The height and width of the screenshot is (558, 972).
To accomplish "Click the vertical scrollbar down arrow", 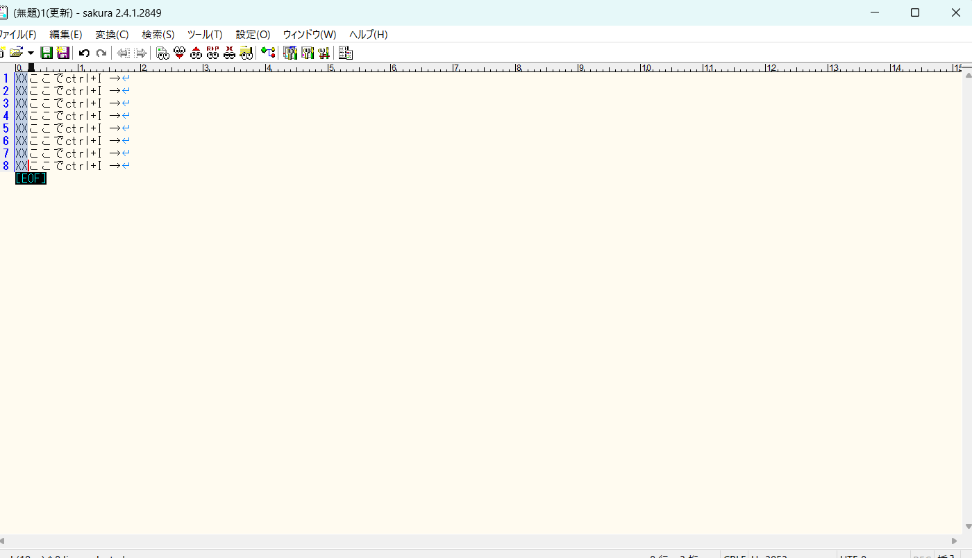I will (x=968, y=527).
